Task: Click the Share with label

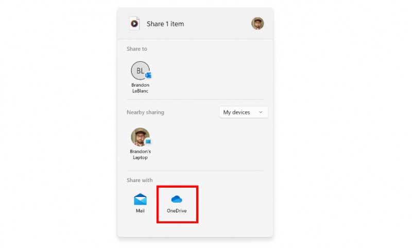Action: pos(140,180)
